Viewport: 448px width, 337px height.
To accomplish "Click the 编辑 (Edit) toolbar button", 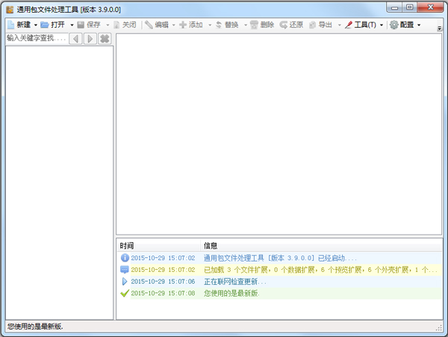I will pyautogui.click(x=156, y=25).
